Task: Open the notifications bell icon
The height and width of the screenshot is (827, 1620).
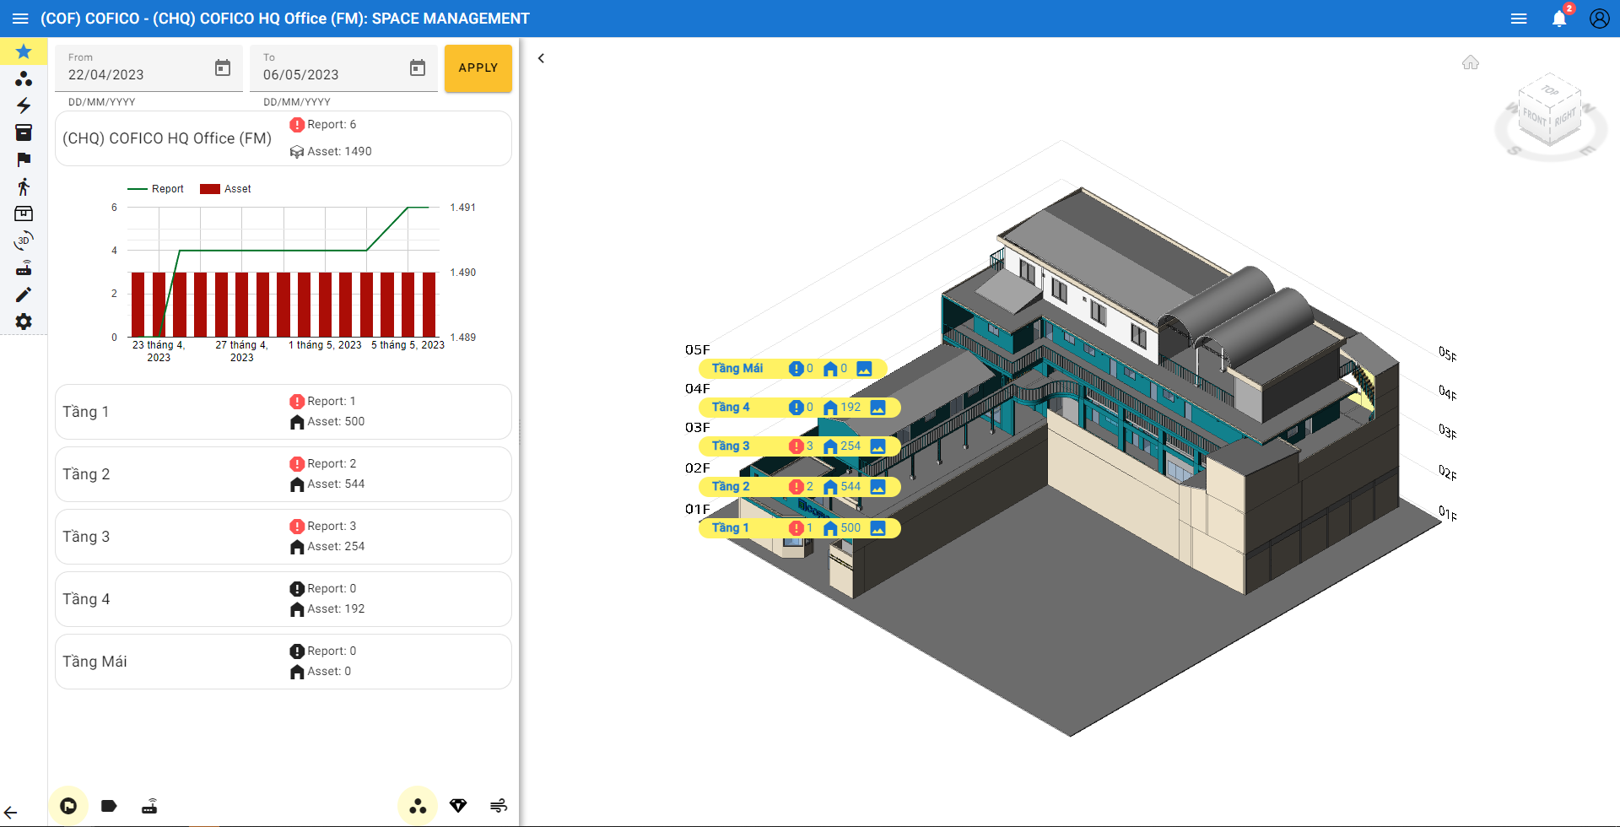Action: click(x=1558, y=19)
